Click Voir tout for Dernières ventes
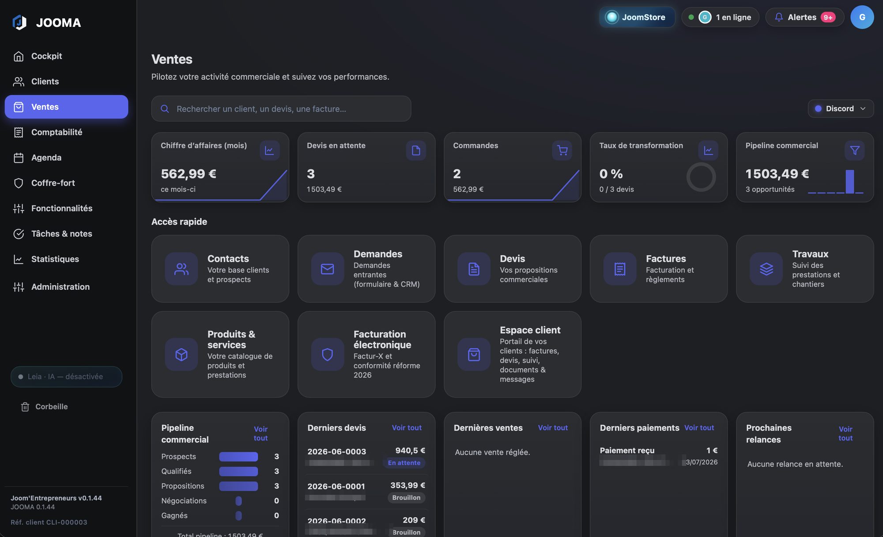 [x=553, y=428]
